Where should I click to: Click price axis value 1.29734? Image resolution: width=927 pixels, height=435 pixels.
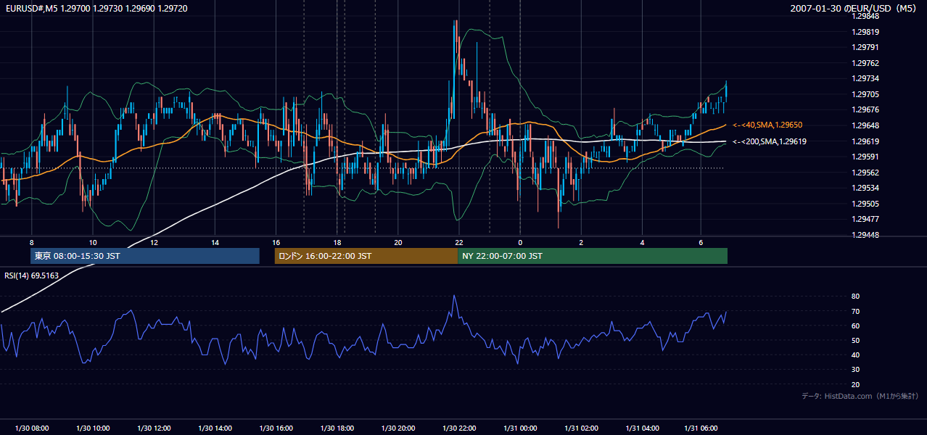click(865, 79)
